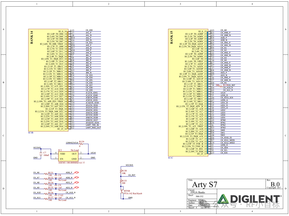Click the UART_RXD_OUT net label

click(93, 127)
